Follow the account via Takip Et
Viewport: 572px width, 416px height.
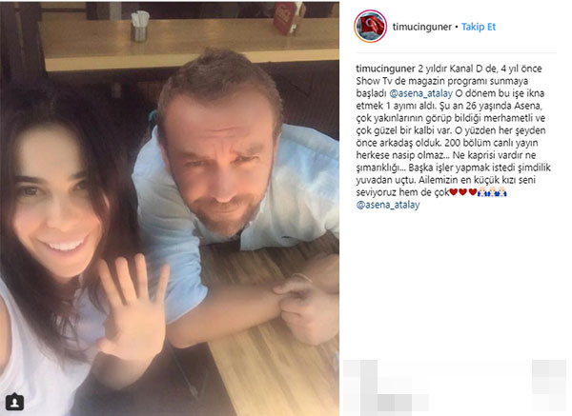(x=479, y=27)
